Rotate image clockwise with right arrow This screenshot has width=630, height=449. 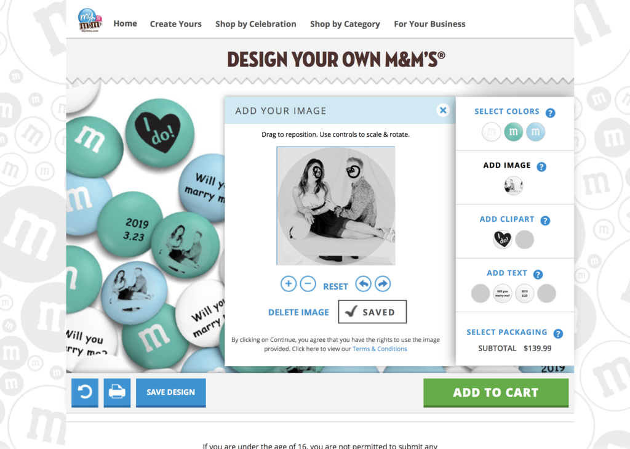(x=383, y=284)
